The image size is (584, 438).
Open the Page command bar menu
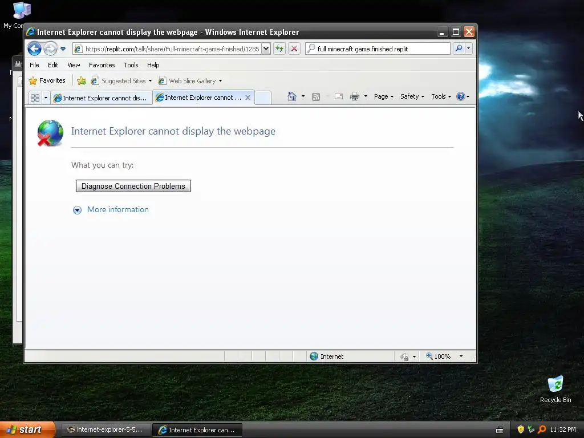click(384, 96)
